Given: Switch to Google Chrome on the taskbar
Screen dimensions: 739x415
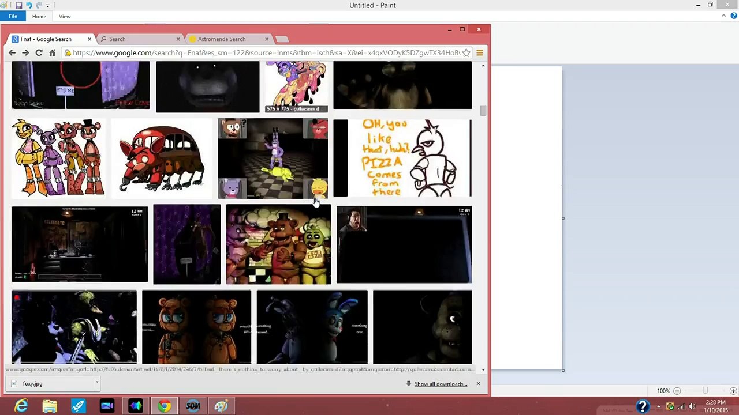Looking at the screenshot, I should click(x=165, y=406).
